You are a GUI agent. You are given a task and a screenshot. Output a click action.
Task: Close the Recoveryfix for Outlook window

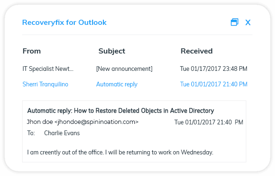[x=248, y=23]
